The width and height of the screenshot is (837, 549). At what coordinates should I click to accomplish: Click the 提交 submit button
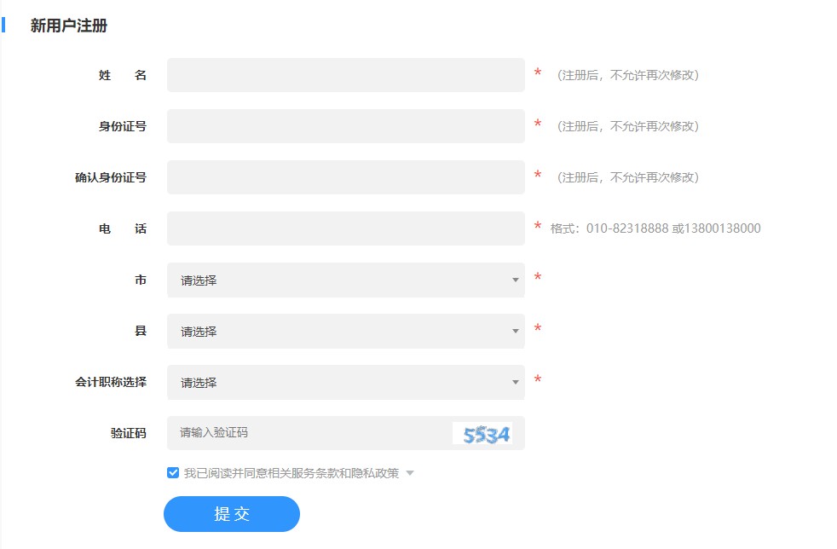[x=232, y=514]
